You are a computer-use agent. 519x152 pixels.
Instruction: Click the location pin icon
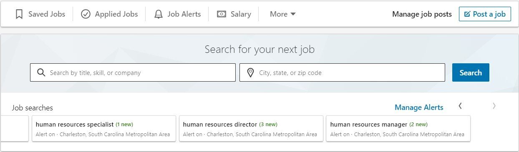(x=250, y=73)
